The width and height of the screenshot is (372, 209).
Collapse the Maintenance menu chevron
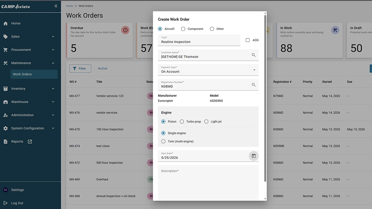pyautogui.click(x=53, y=63)
